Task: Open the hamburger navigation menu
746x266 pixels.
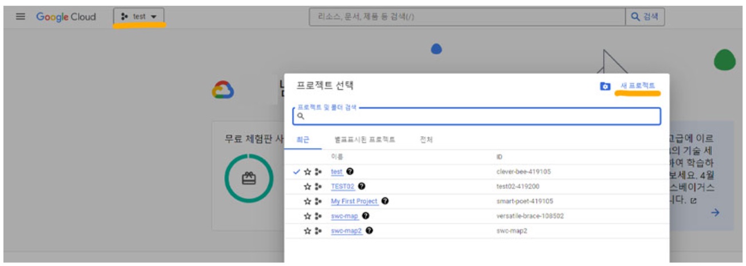Action: pos(21,17)
